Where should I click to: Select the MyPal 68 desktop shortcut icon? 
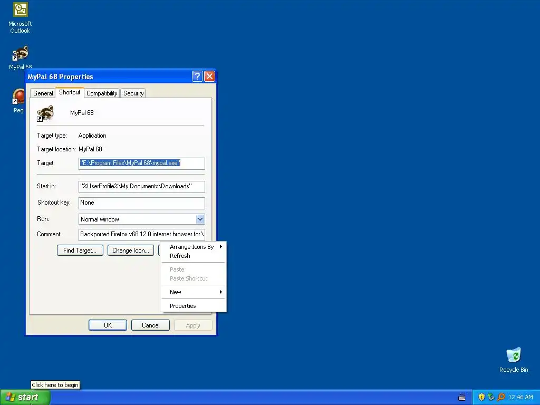click(21, 57)
